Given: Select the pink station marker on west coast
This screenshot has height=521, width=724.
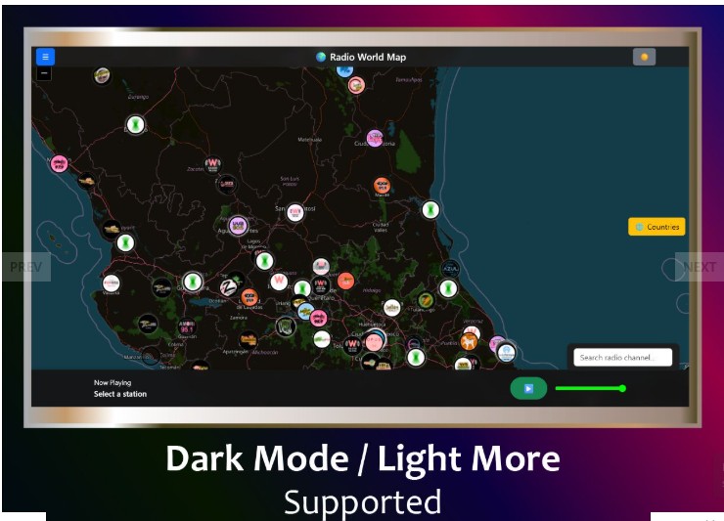Looking at the screenshot, I should pos(59,163).
